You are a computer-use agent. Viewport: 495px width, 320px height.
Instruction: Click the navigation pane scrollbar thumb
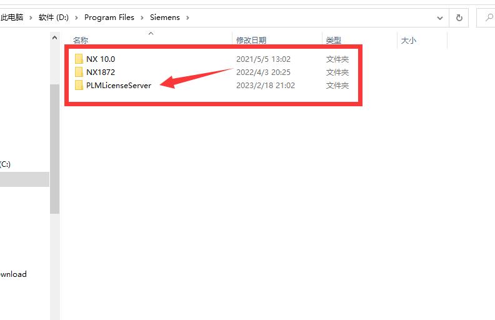[x=54, y=149]
